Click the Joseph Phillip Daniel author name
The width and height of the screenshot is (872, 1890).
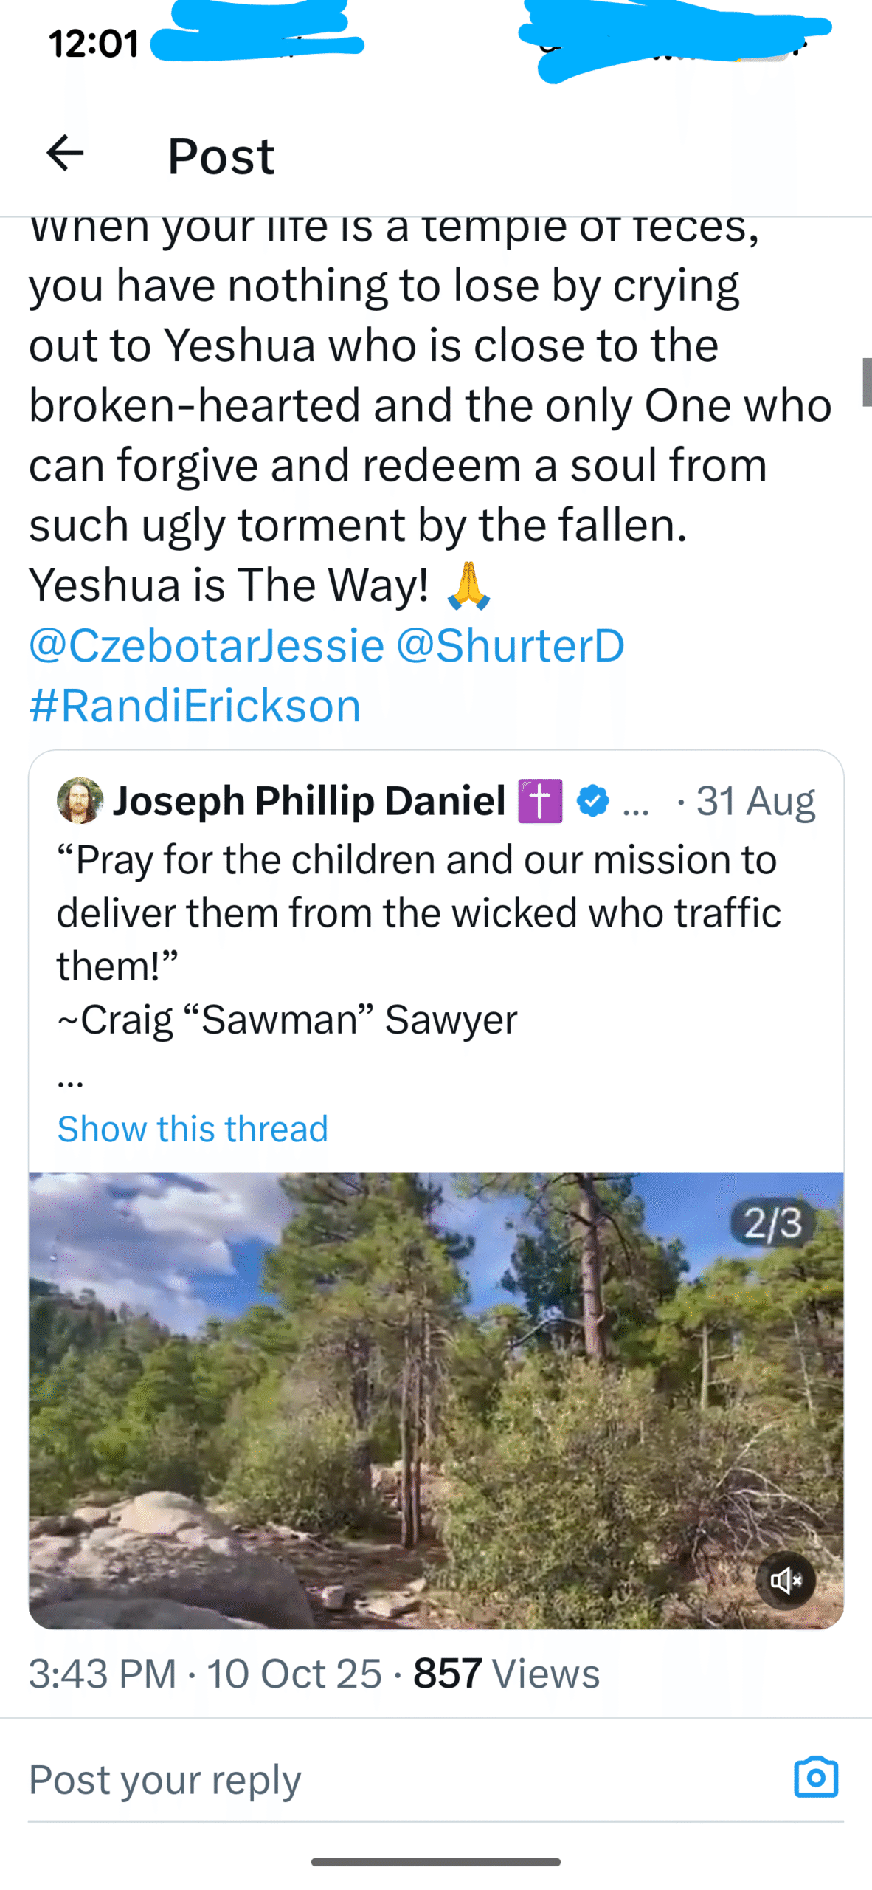point(308,800)
